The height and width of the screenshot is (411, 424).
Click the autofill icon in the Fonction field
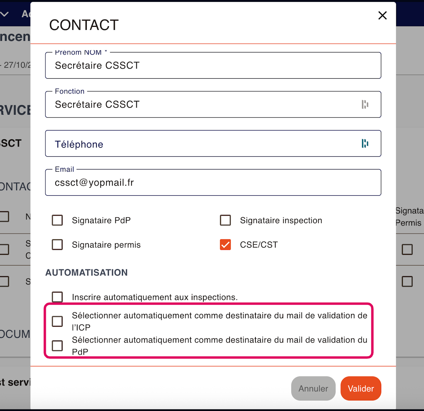[365, 104]
